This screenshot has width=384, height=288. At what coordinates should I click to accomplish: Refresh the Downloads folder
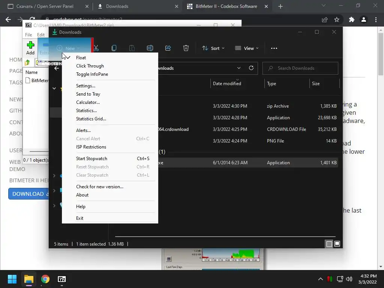point(251,68)
